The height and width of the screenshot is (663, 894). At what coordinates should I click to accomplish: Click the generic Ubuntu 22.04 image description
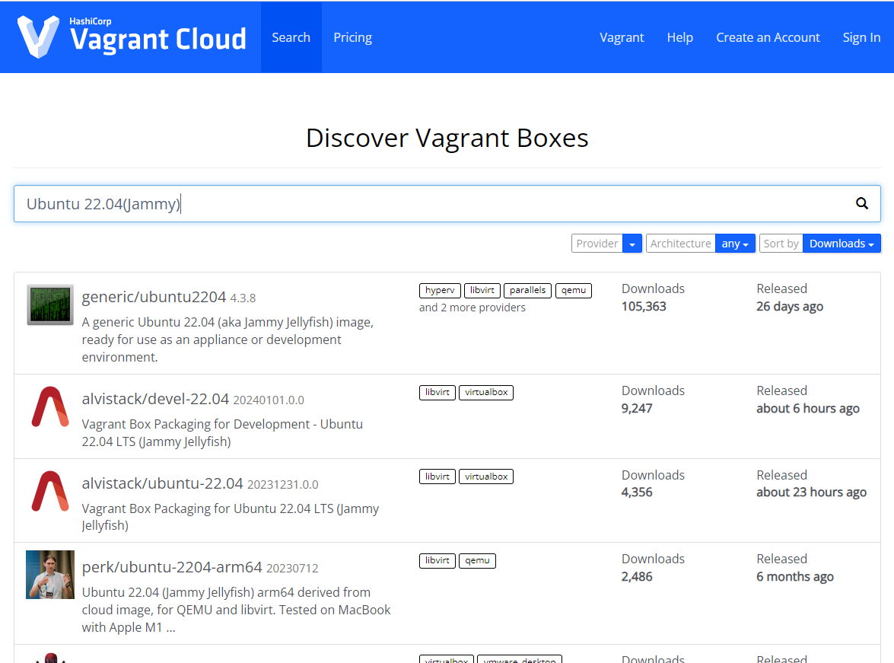[227, 339]
